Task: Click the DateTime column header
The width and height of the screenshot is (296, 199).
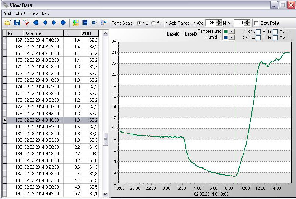Action: click(x=43, y=33)
